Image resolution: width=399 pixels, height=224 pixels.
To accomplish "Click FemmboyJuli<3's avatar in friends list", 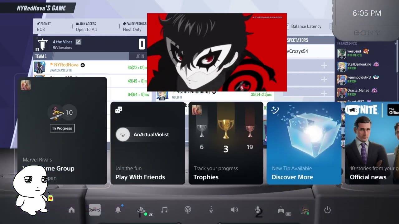I will point(342,80).
